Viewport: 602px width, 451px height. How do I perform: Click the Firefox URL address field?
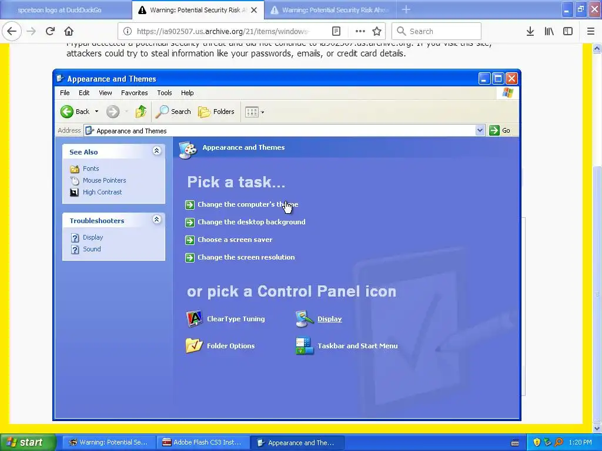tap(225, 32)
